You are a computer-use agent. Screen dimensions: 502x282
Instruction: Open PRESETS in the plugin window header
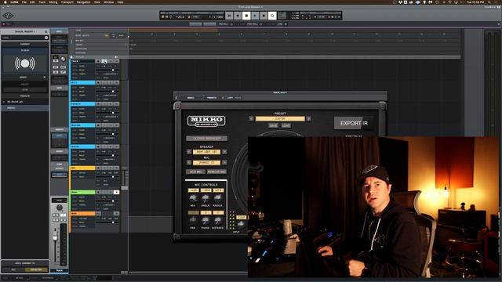(212, 97)
